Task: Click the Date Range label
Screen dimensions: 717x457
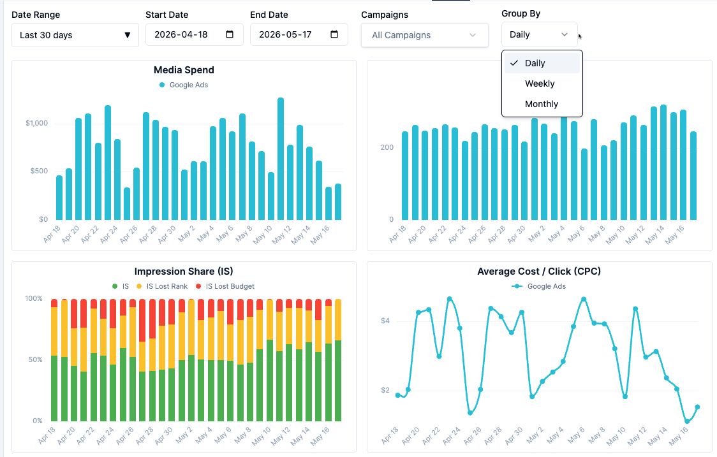Action: 36,15
